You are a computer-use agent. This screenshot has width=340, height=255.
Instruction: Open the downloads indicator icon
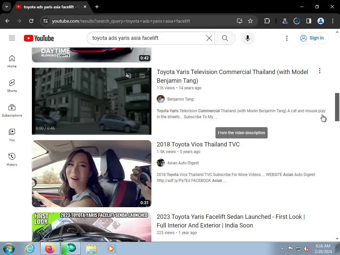coord(297,21)
